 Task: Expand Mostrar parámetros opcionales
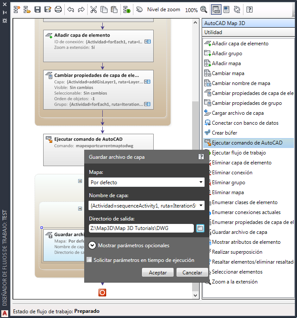click(92, 246)
